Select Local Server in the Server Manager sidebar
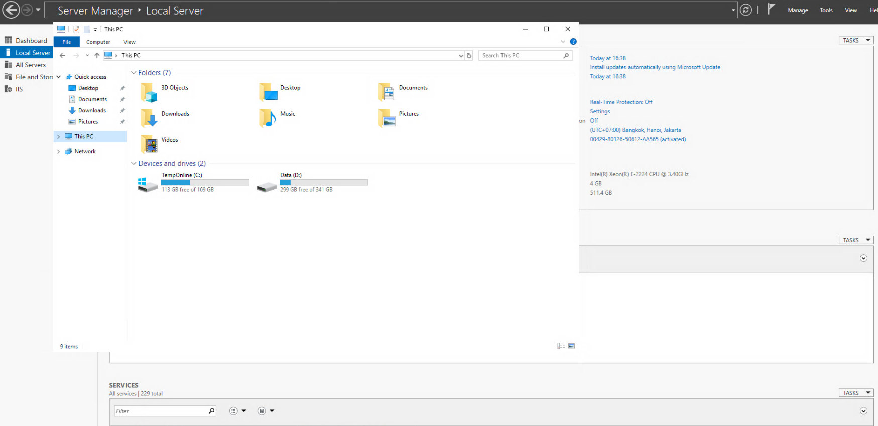 tap(26, 53)
